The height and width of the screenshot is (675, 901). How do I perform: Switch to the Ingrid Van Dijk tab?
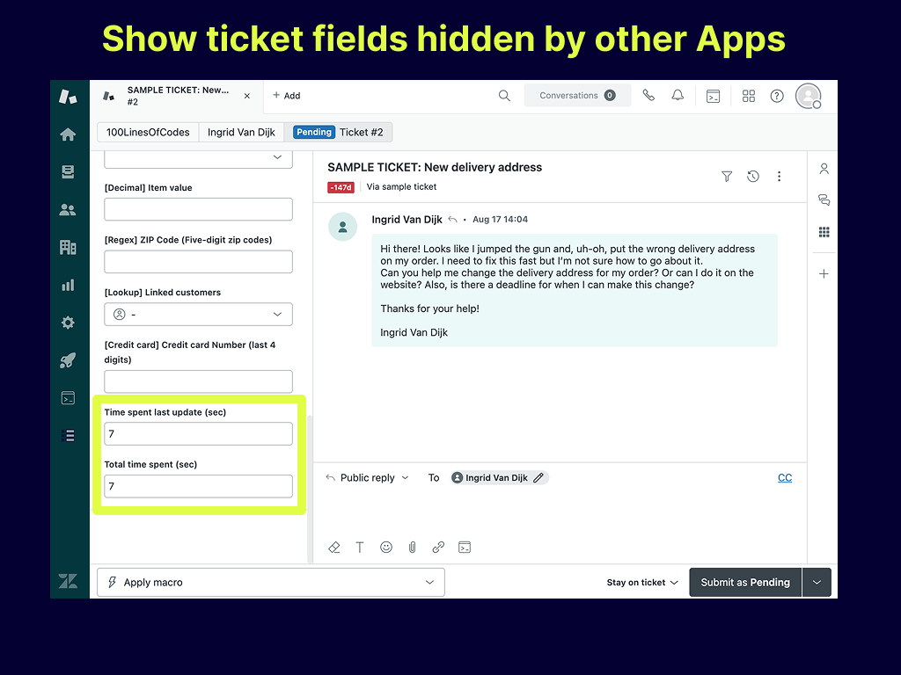tap(241, 133)
